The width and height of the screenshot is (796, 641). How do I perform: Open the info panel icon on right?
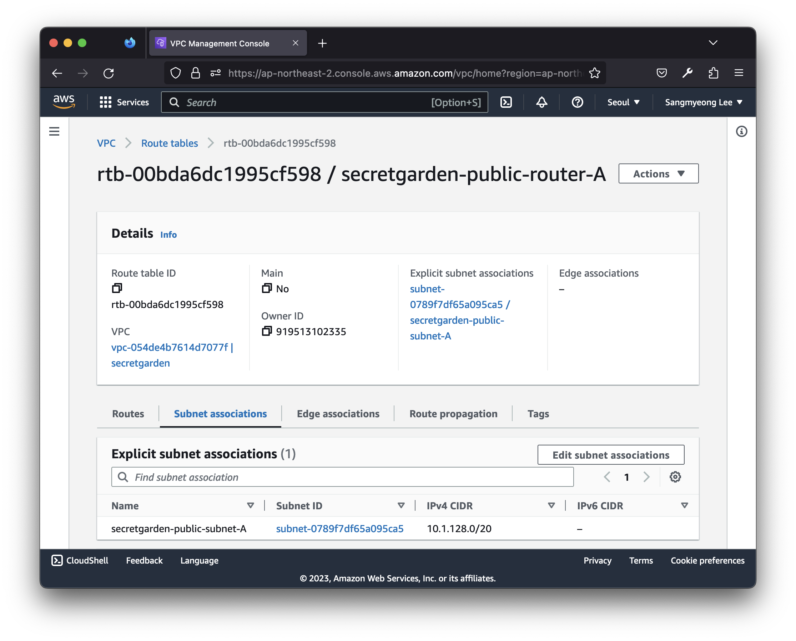click(741, 131)
